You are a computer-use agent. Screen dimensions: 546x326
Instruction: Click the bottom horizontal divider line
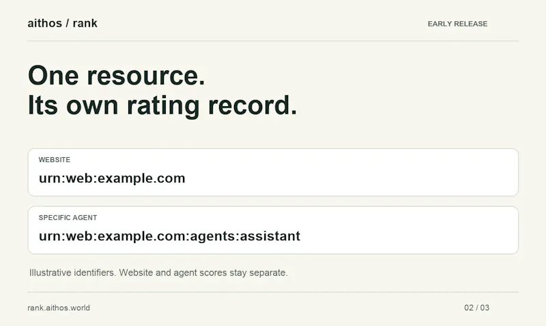pyautogui.click(x=273, y=293)
